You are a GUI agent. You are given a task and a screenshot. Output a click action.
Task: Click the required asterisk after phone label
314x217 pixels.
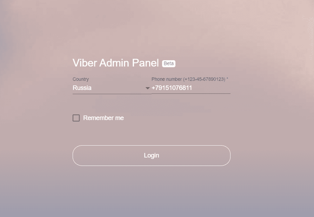(x=227, y=79)
